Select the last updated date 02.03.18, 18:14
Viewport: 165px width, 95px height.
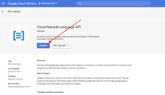14,72
